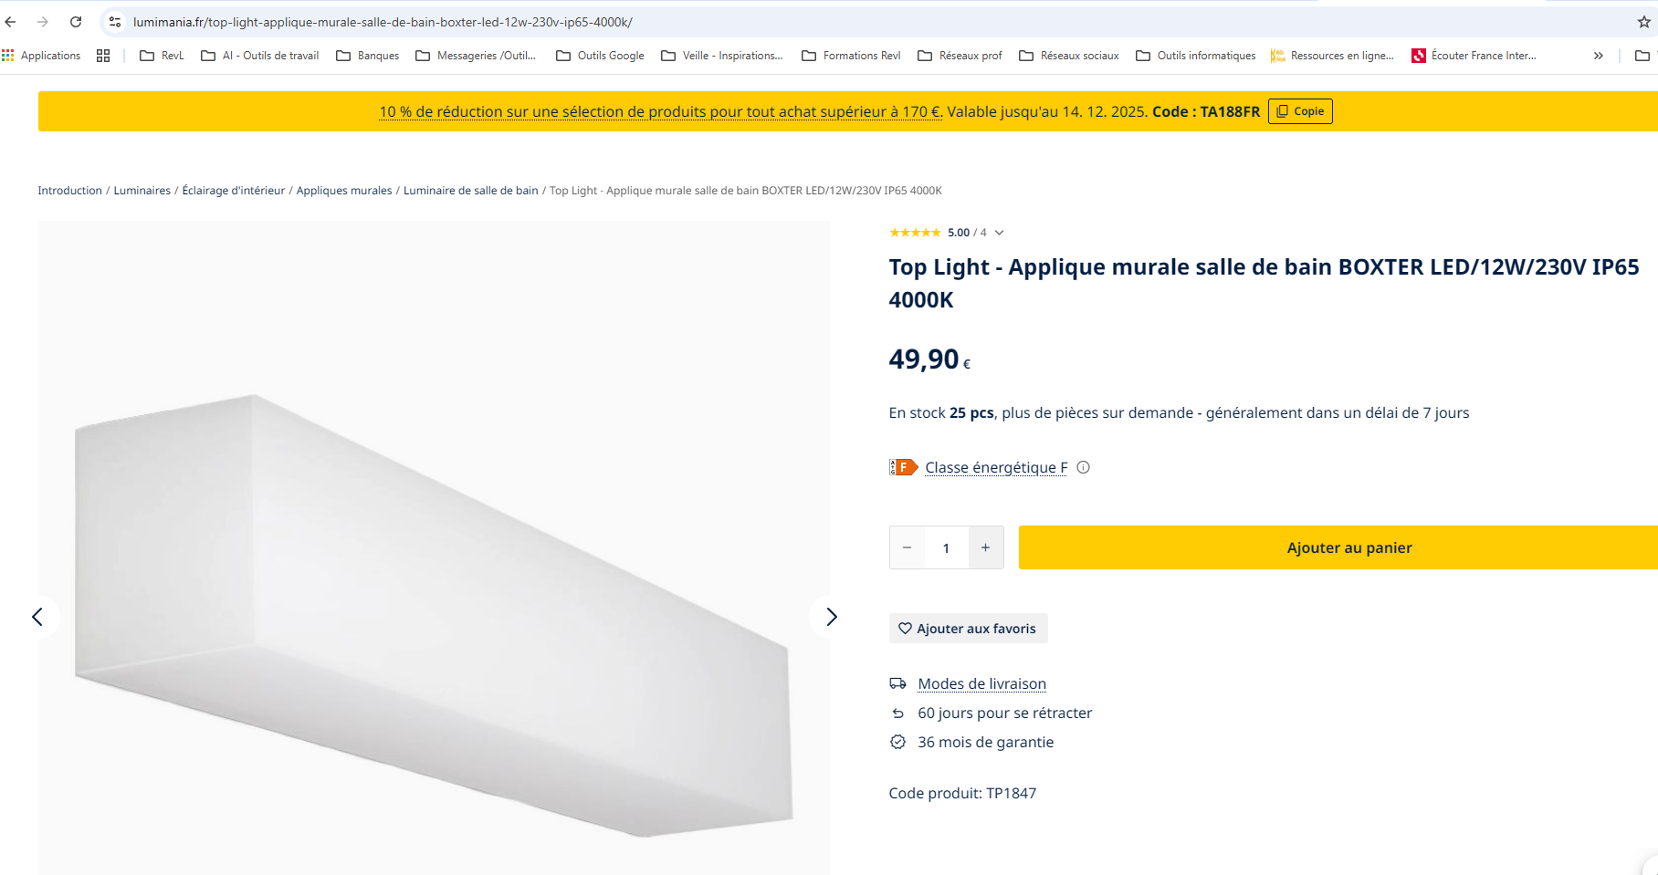Add the product to cart

tap(1348, 547)
